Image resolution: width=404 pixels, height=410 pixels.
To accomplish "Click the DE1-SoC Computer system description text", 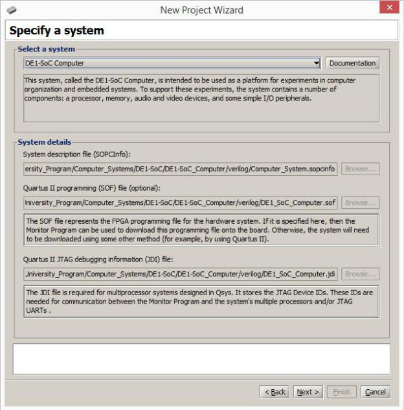I will point(201,99).
